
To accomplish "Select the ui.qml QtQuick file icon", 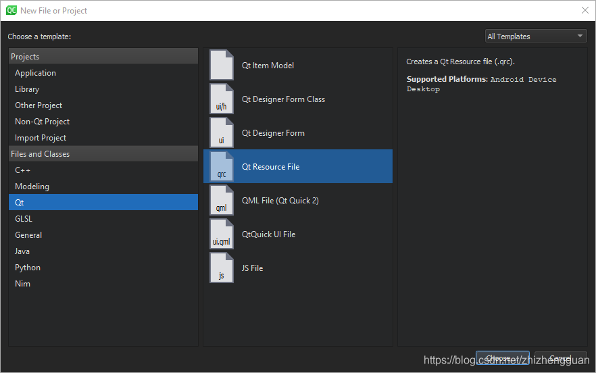I will 222,234.
